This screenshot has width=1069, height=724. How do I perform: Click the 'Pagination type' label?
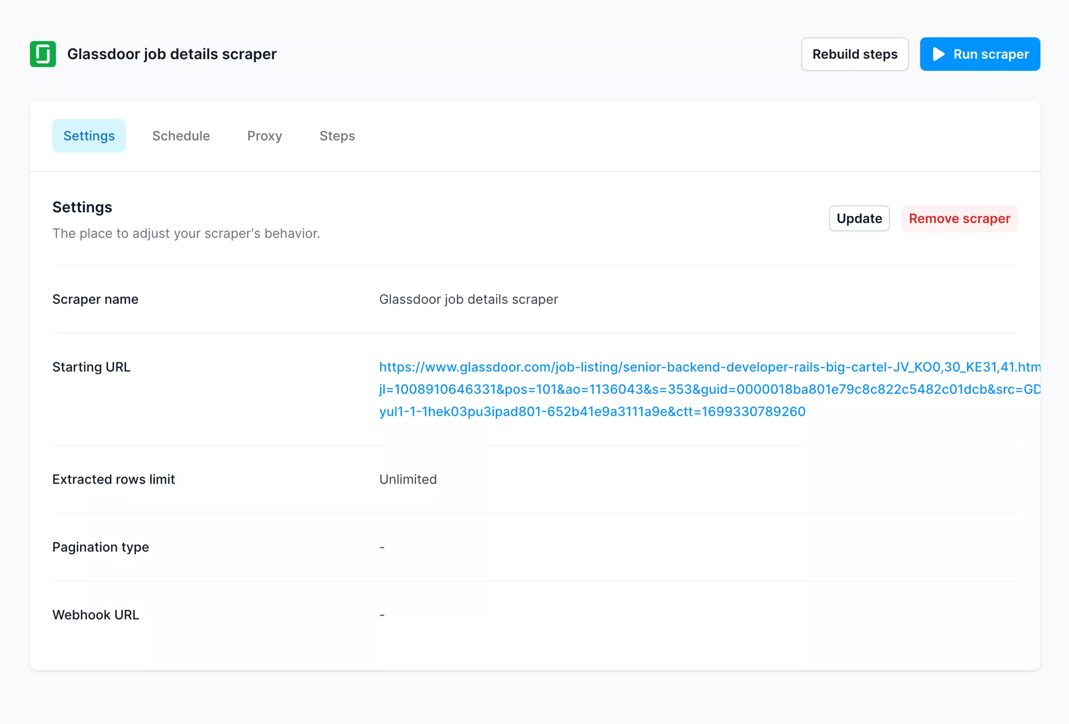coord(100,547)
